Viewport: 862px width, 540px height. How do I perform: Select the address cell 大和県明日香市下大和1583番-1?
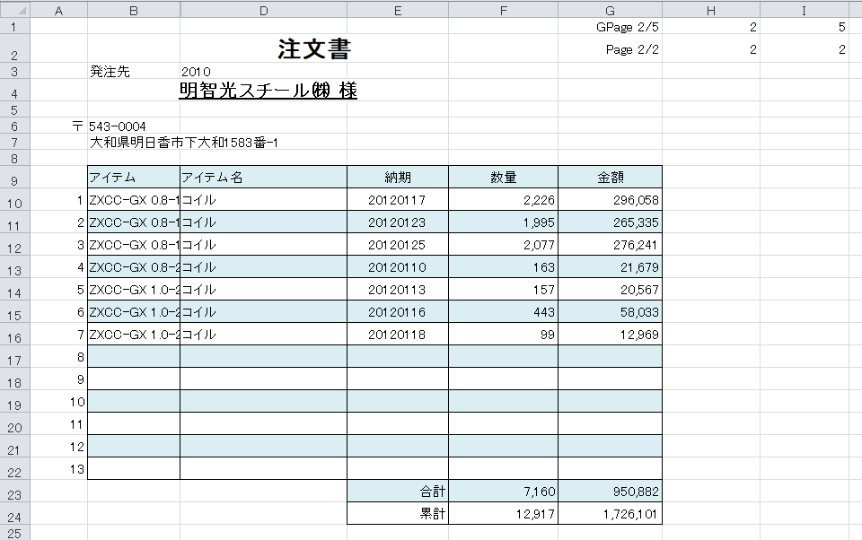tap(183, 143)
